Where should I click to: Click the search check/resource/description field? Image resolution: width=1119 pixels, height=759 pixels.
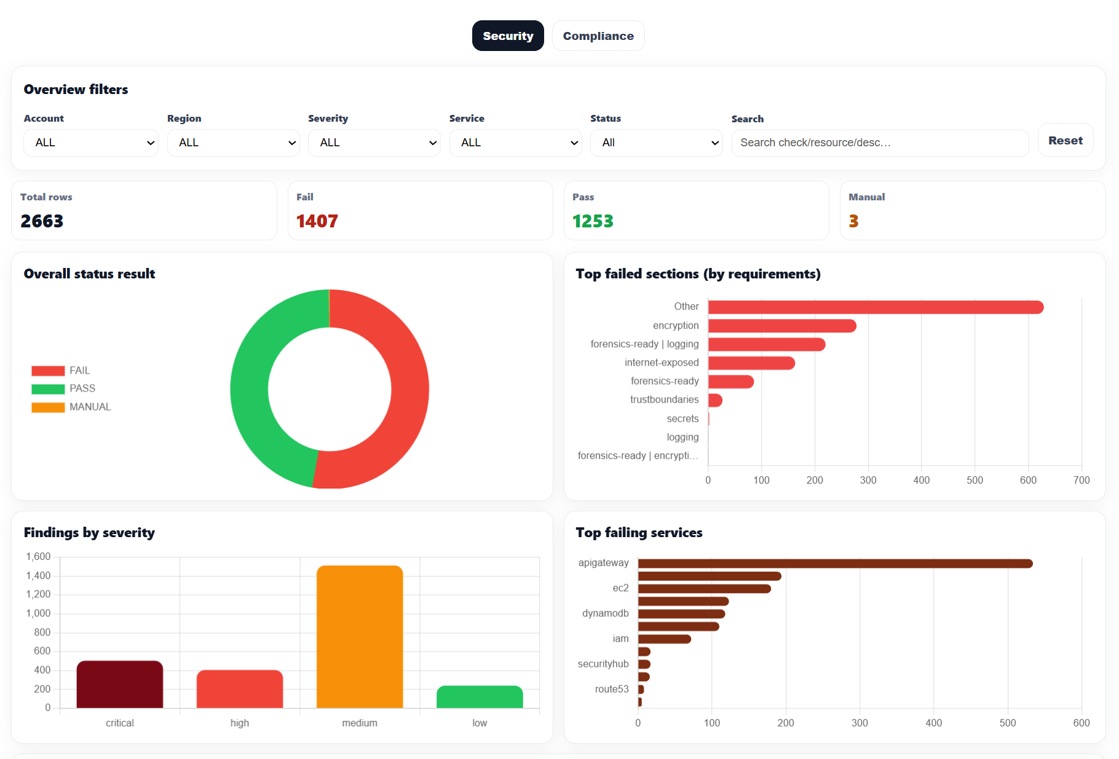879,142
